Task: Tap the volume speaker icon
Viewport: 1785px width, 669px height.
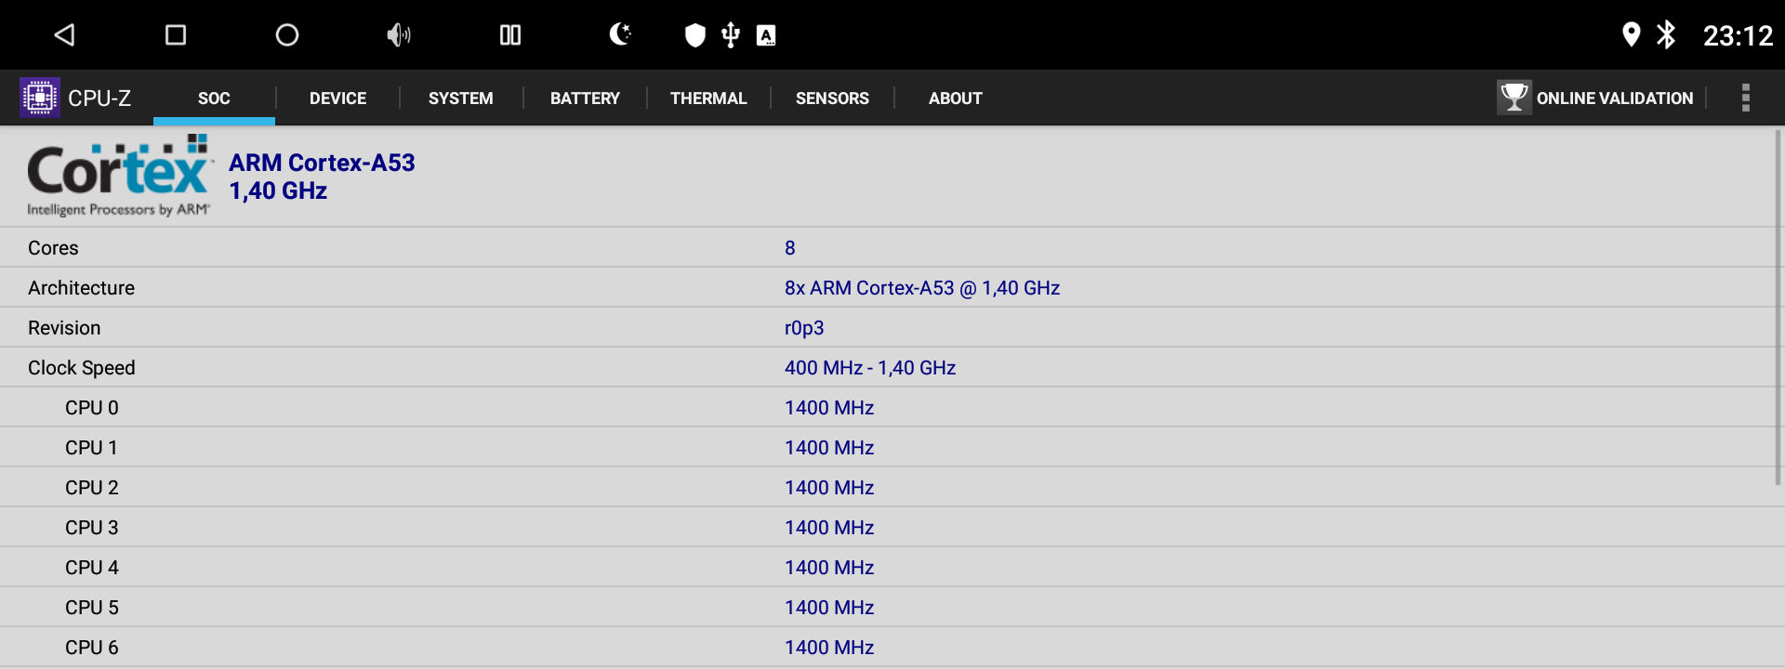Action: pyautogui.click(x=399, y=35)
